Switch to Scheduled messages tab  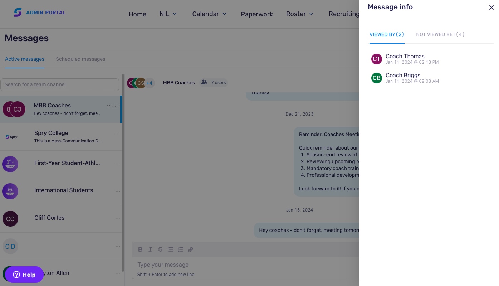(80, 59)
